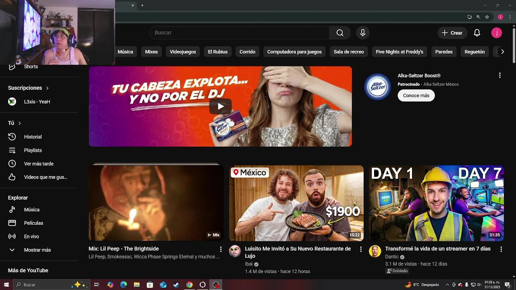Open a new browser tab
Screen dimensions: 516x290
pyautogui.click(x=142, y=5)
